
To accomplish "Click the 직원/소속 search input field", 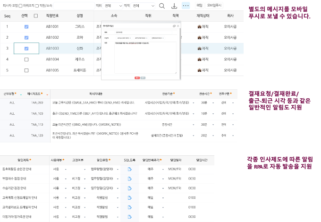I will point(74,6).
